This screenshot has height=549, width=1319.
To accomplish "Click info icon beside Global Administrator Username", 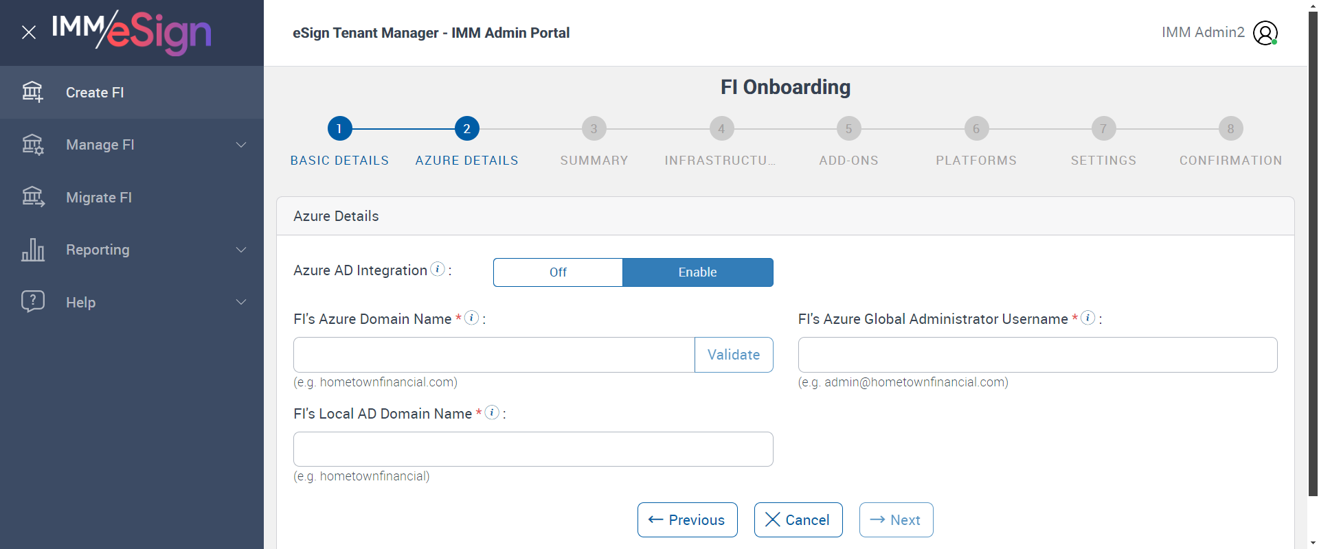I will point(1087,318).
